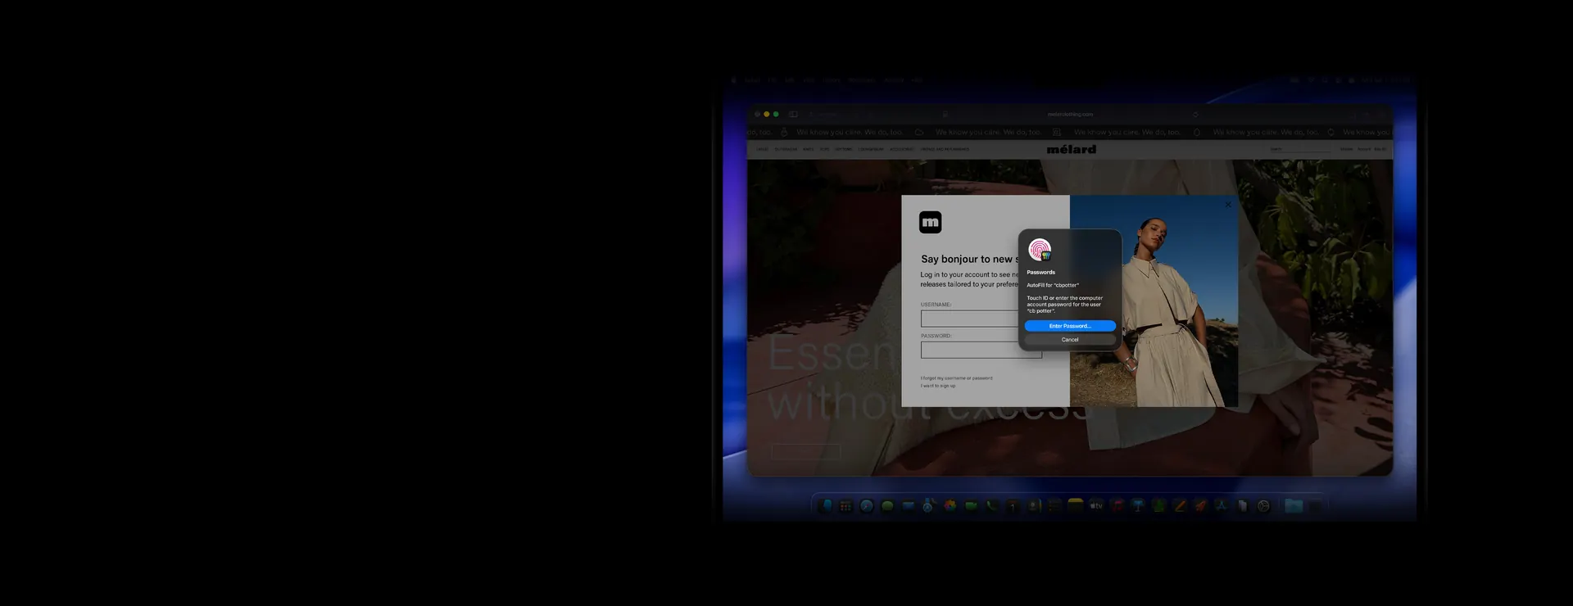Open Launchpad from the Dock

click(846, 505)
